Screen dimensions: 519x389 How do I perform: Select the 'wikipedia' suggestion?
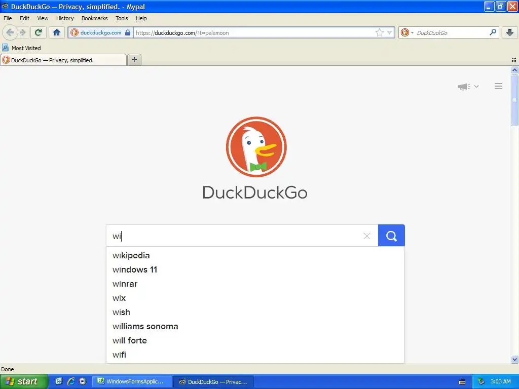click(x=255, y=255)
